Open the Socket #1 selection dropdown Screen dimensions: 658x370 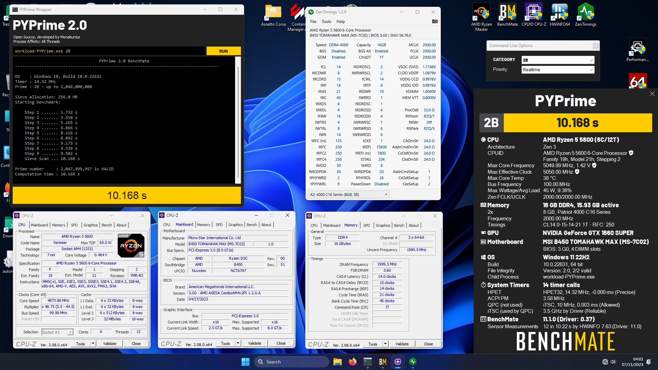pyautogui.click(x=57, y=332)
